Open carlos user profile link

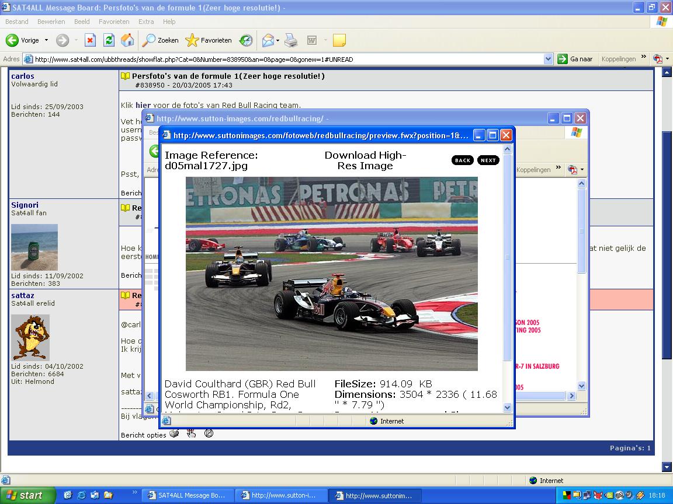coord(23,76)
